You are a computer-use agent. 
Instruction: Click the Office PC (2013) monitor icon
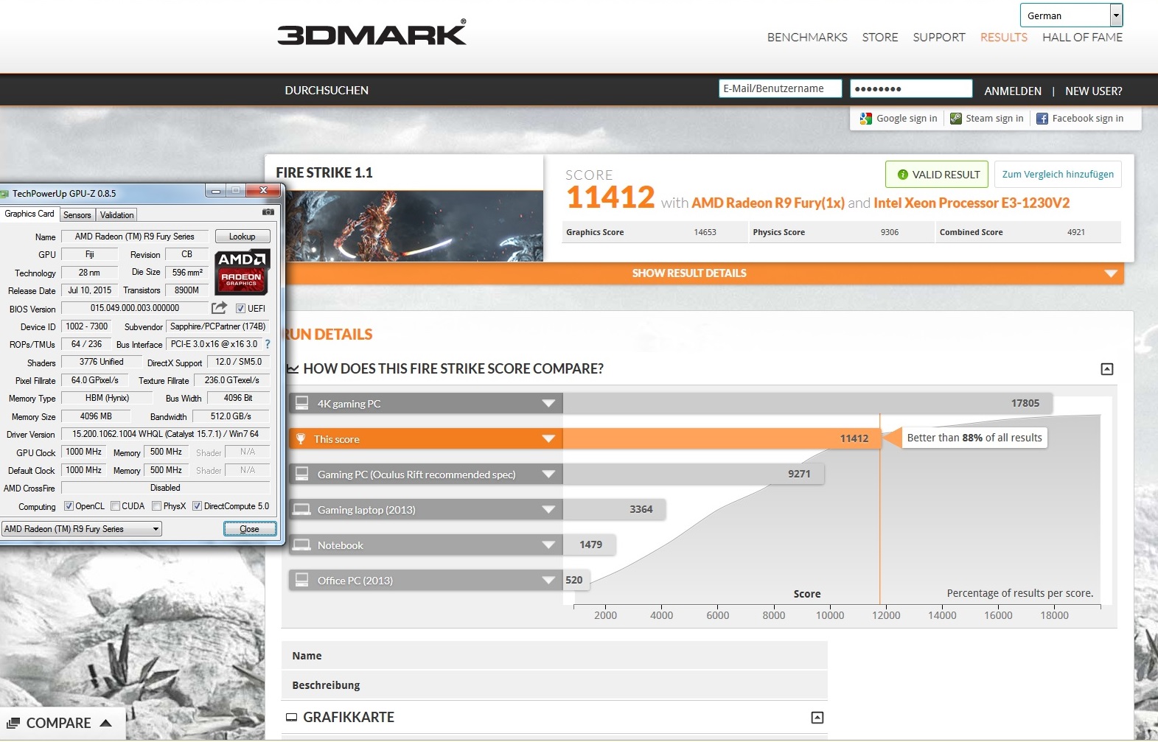pos(301,580)
